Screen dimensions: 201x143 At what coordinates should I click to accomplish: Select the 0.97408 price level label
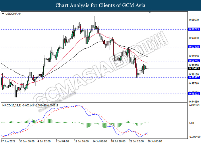click(x=194, y=47)
